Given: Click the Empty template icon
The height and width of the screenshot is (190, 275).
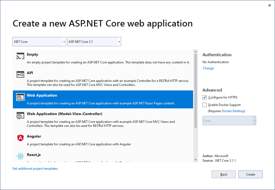Looking at the screenshot, I should tap(20, 56).
